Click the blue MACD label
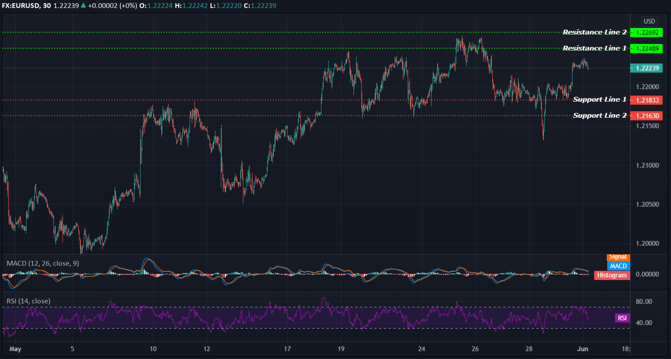 pyautogui.click(x=618, y=266)
